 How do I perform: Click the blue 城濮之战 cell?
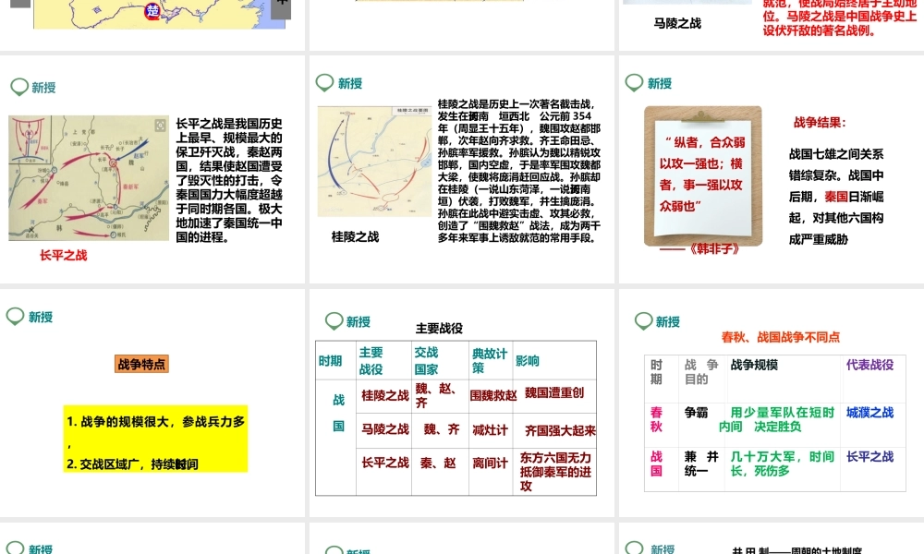869,413
